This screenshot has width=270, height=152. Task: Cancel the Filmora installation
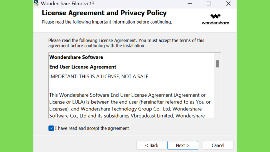[218, 145]
